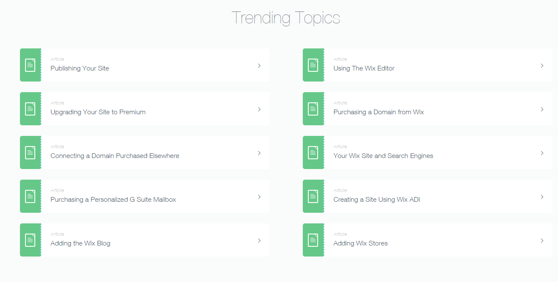Go to Purchasing a Domain from Wix
Image resolution: width=558 pixels, height=282 pixels.
378,112
